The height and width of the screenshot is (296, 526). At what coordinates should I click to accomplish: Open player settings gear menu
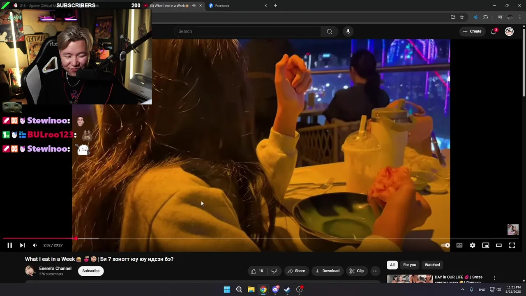[473, 245]
